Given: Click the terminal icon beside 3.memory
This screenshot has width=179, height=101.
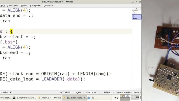Looking at the screenshot, I should click(14, 98).
